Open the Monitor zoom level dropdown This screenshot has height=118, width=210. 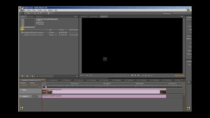tap(84, 75)
